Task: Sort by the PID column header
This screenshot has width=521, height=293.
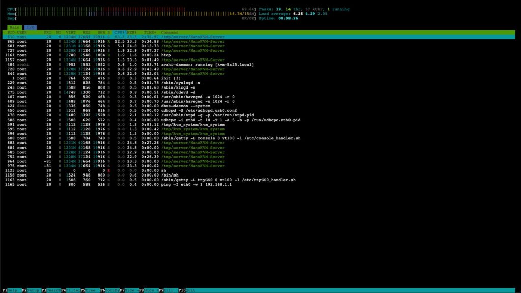Action: (11, 32)
